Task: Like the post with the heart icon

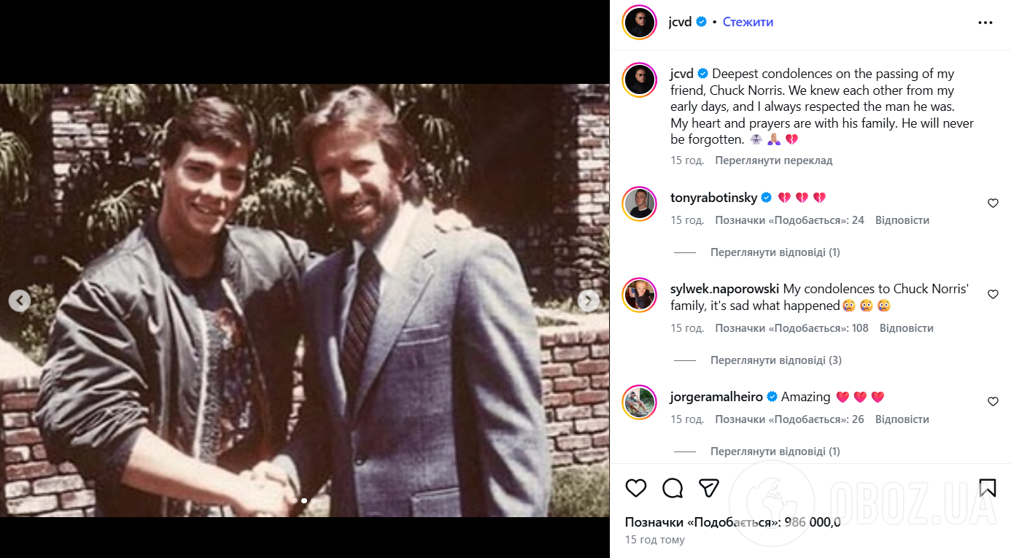Action: [636, 488]
